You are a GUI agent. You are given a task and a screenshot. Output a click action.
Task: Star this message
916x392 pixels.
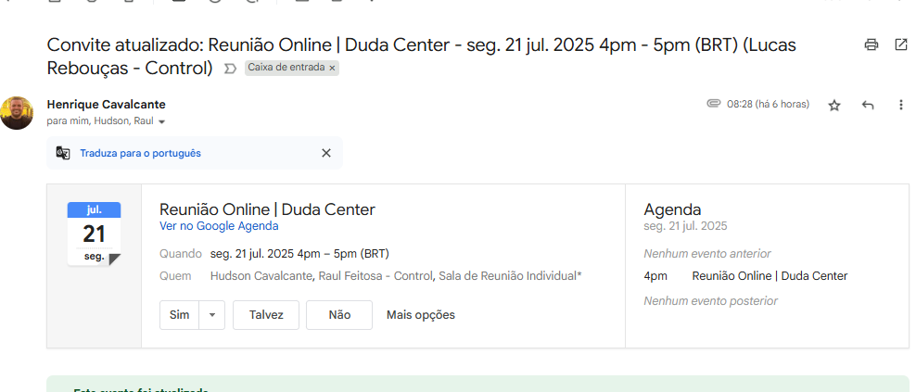coord(834,106)
